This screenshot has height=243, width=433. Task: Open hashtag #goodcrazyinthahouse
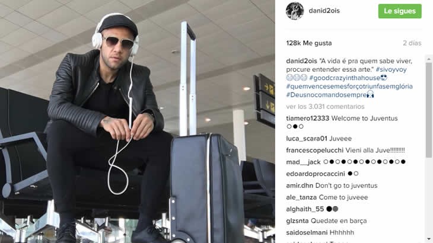(x=345, y=78)
